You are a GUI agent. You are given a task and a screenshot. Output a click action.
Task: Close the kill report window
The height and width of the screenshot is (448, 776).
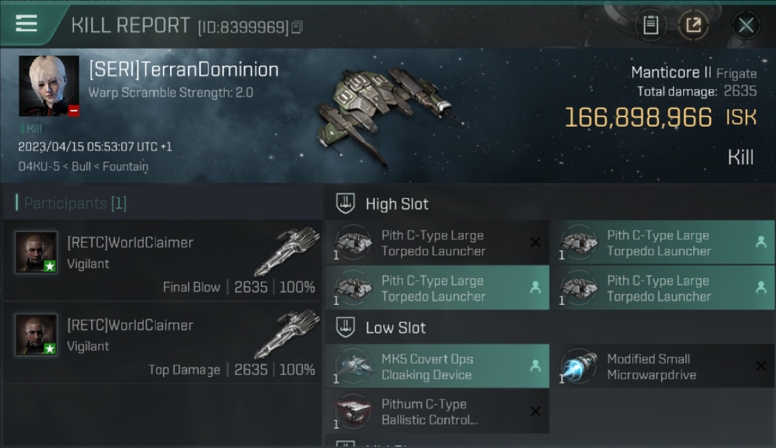[x=746, y=26]
